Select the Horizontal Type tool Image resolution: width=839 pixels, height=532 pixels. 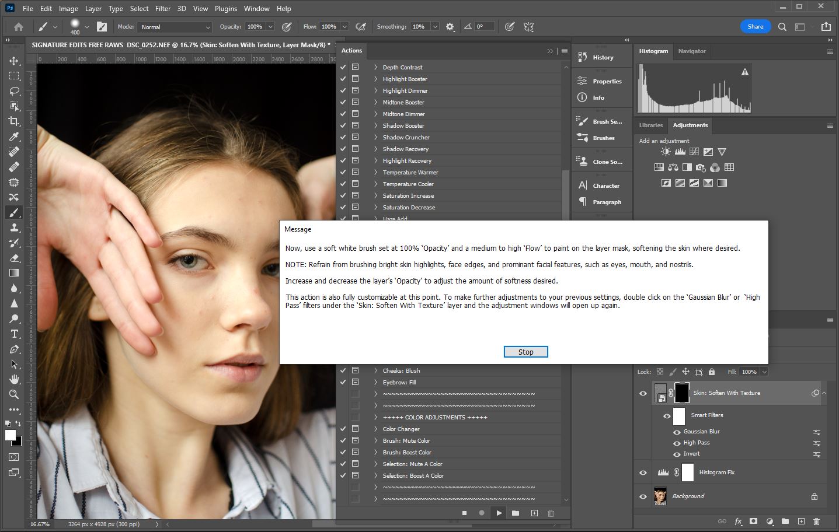coord(14,334)
